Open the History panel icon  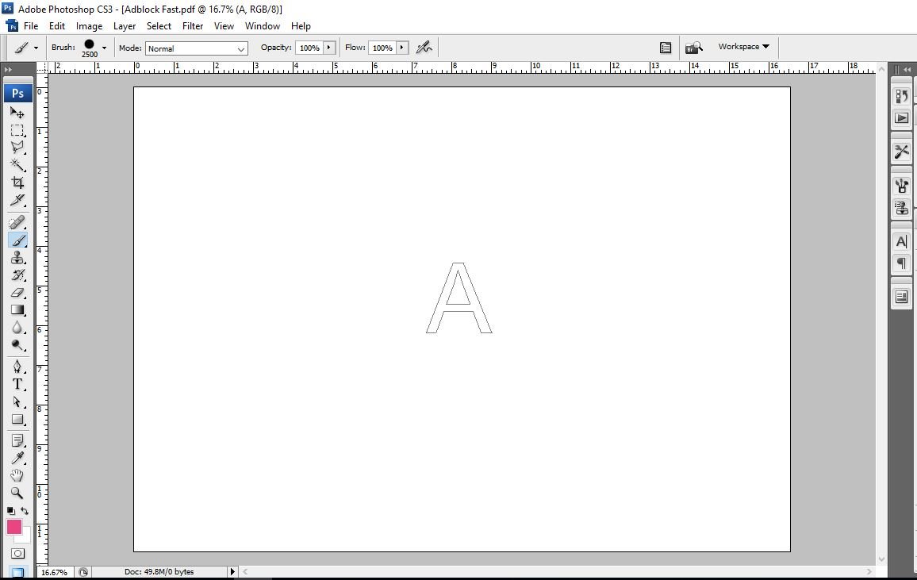click(901, 96)
